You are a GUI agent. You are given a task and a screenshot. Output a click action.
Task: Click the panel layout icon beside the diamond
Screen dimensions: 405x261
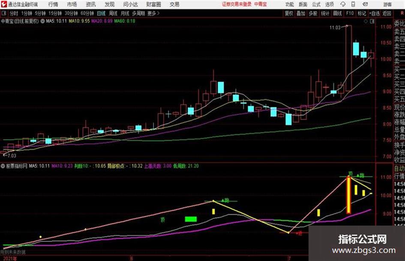click(x=372, y=21)
